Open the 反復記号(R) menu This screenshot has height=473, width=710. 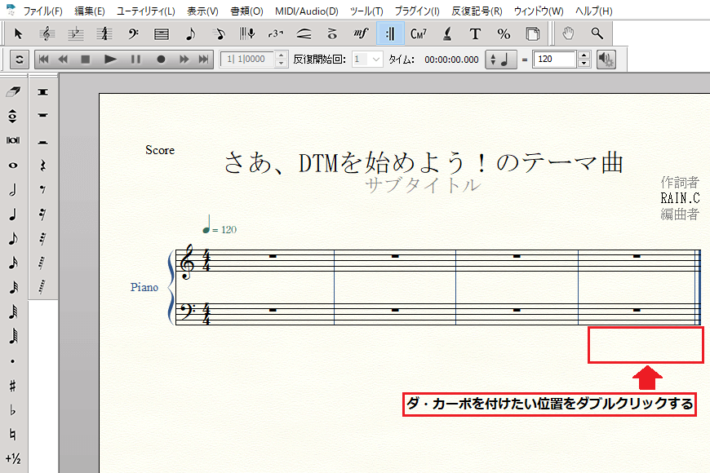tap(477, 11)
